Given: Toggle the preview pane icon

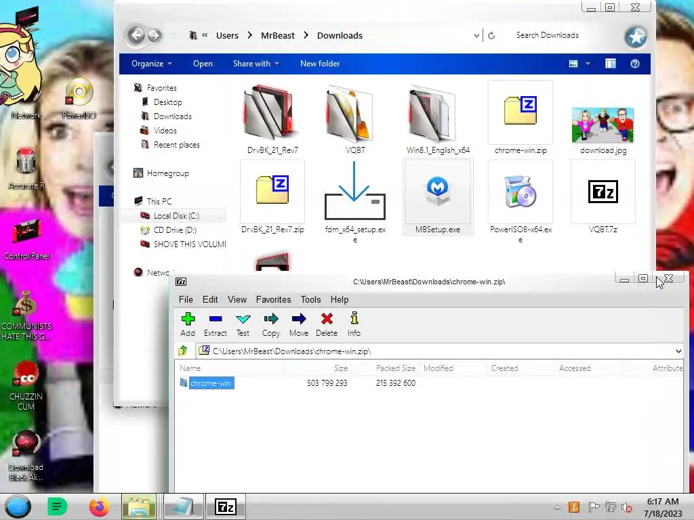Looking at the screenshot, I should point(611,64).
